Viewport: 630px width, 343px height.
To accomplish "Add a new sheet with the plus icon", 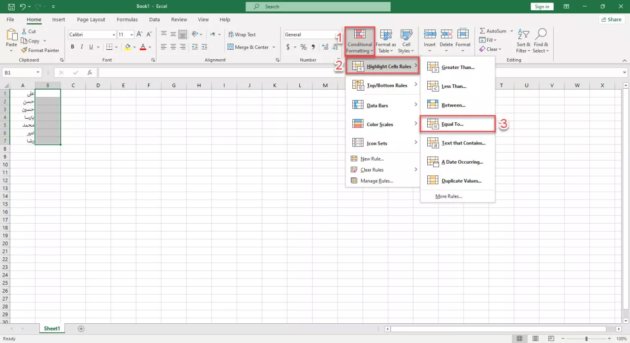I will 81,329.
